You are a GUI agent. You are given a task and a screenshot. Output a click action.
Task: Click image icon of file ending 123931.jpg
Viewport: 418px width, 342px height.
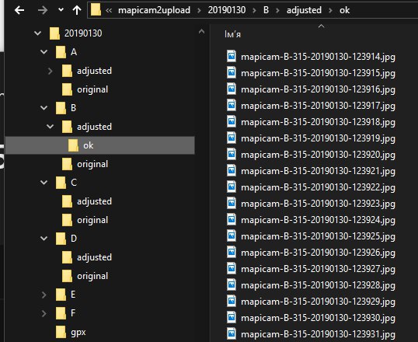(x=232, y=333)
